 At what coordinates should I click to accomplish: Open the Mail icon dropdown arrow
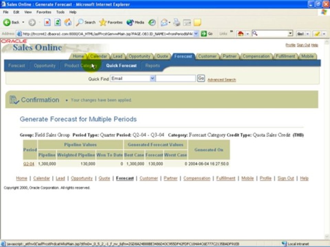[169, 22]
